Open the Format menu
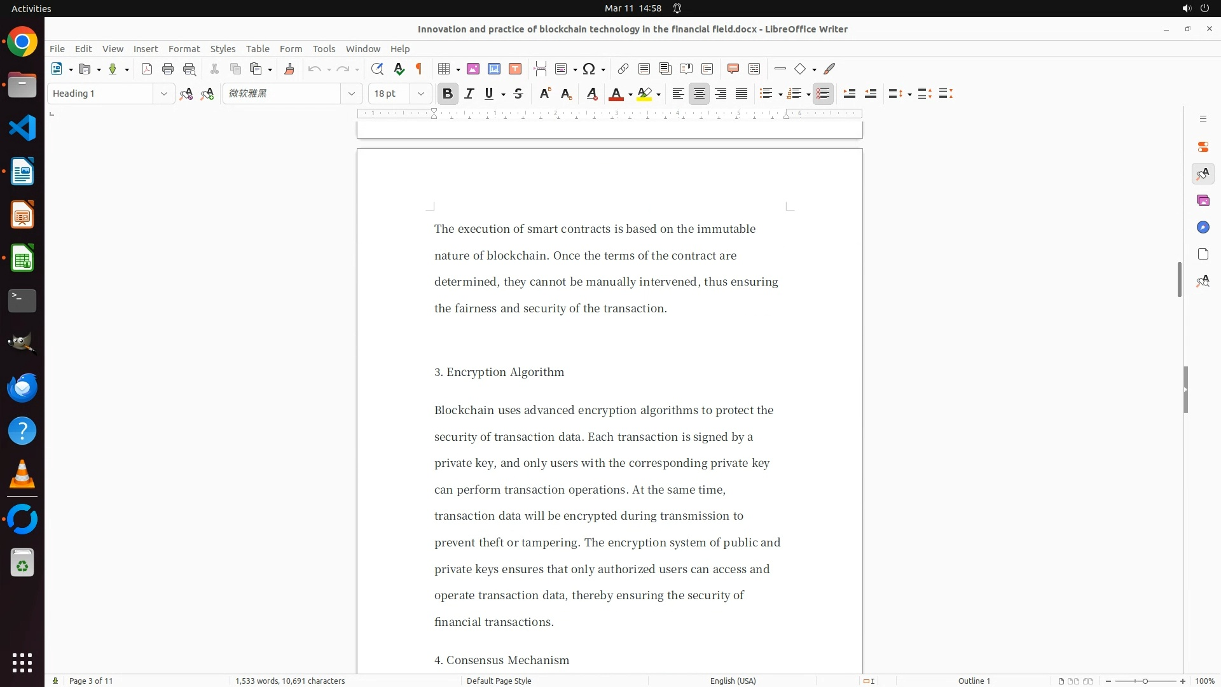Image resolution: width=1221 pixels, height=687 pixels. coord(184,49)
